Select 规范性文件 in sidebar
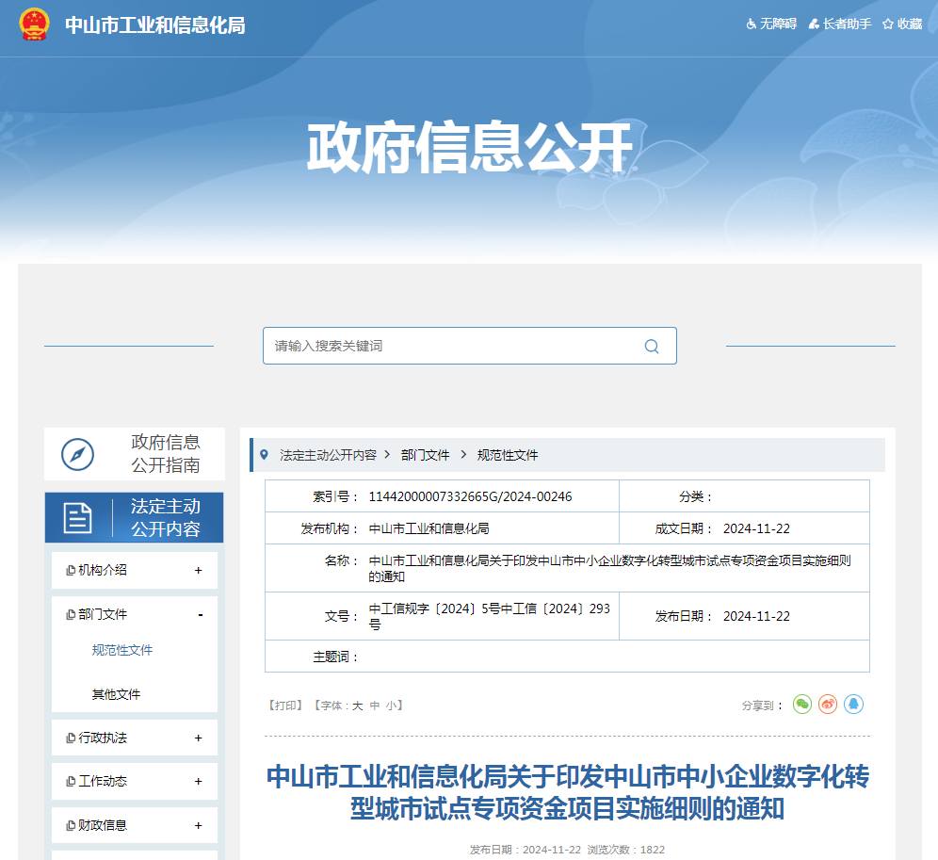 (121, 650)
